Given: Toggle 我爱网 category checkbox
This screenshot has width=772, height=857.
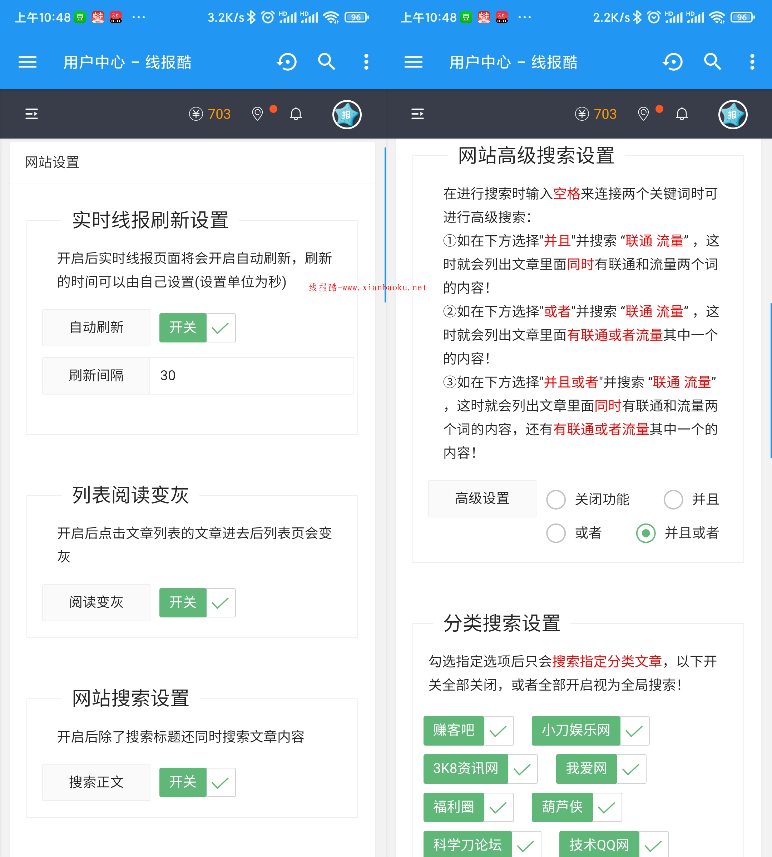Looking at the screenshot, I should pos(601,769).
